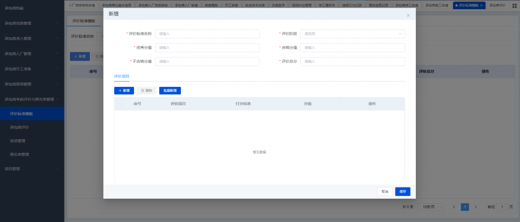Collapse 承包商考核评价与黑名单管理 menu
Image resolution: width=520 pixels, height=222 pixels.
click(32, 99)
